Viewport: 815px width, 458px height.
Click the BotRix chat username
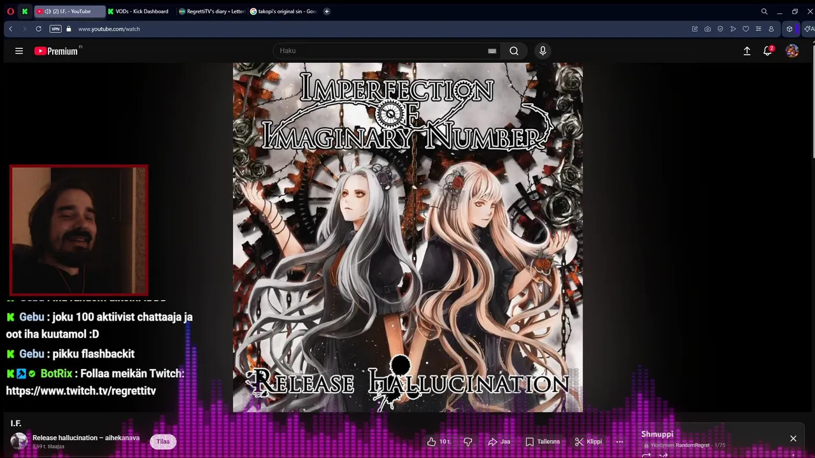click(x=56, y=374)
